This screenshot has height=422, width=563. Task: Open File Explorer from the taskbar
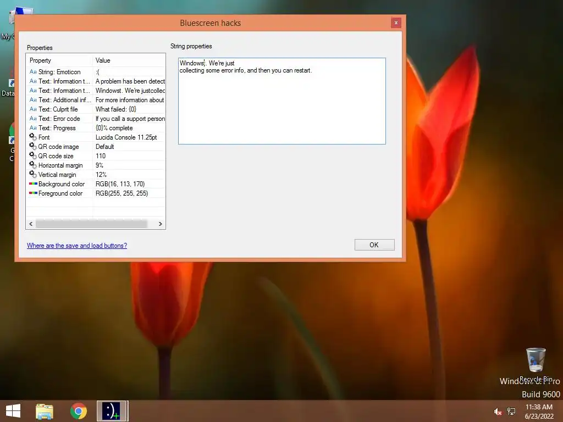coord(45,411)
